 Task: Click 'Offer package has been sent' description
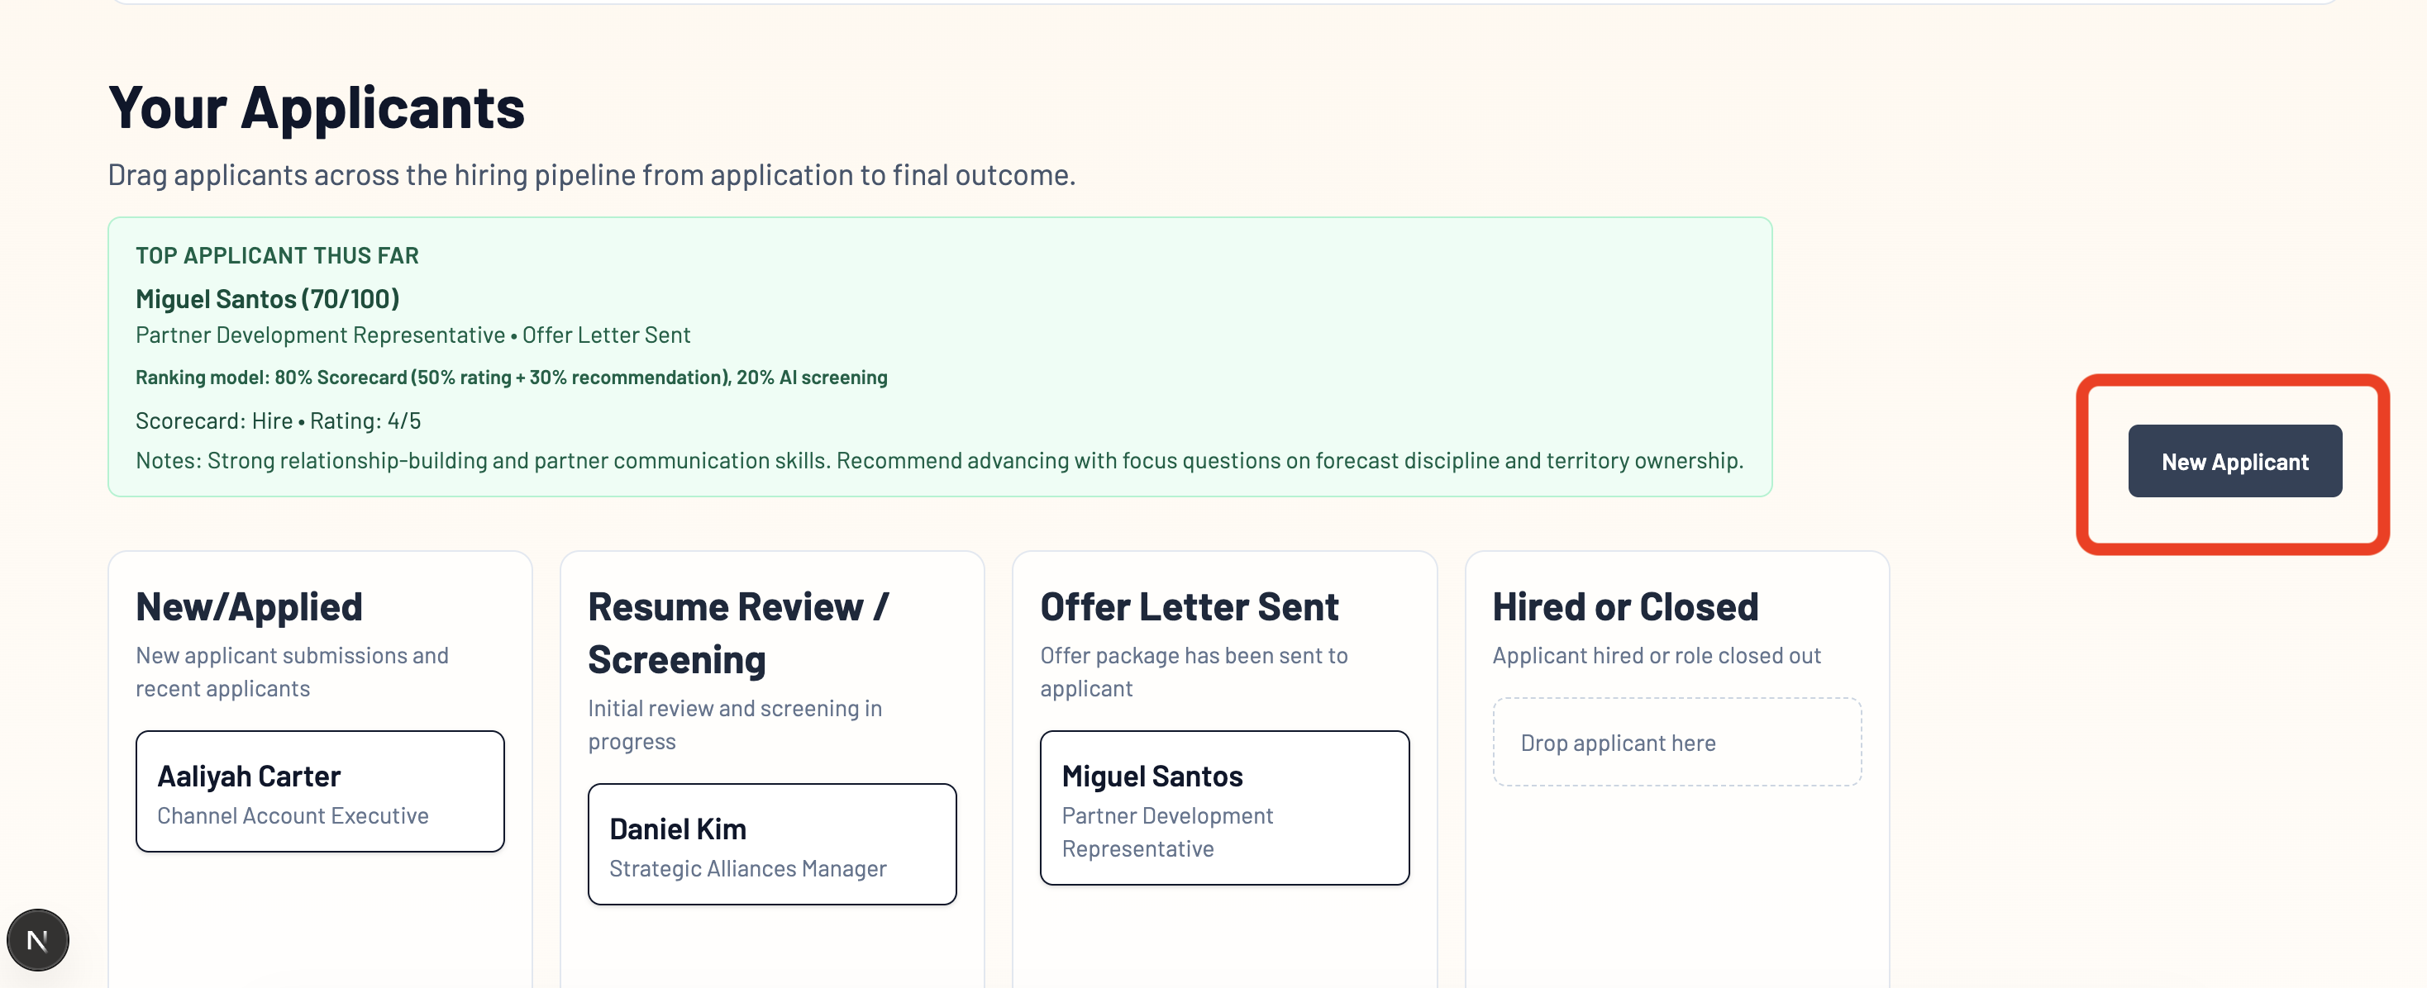(x=1193, y=672)
